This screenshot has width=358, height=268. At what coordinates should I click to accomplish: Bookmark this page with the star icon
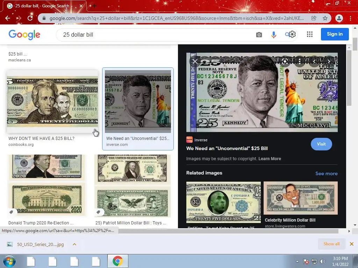(325, 18)
